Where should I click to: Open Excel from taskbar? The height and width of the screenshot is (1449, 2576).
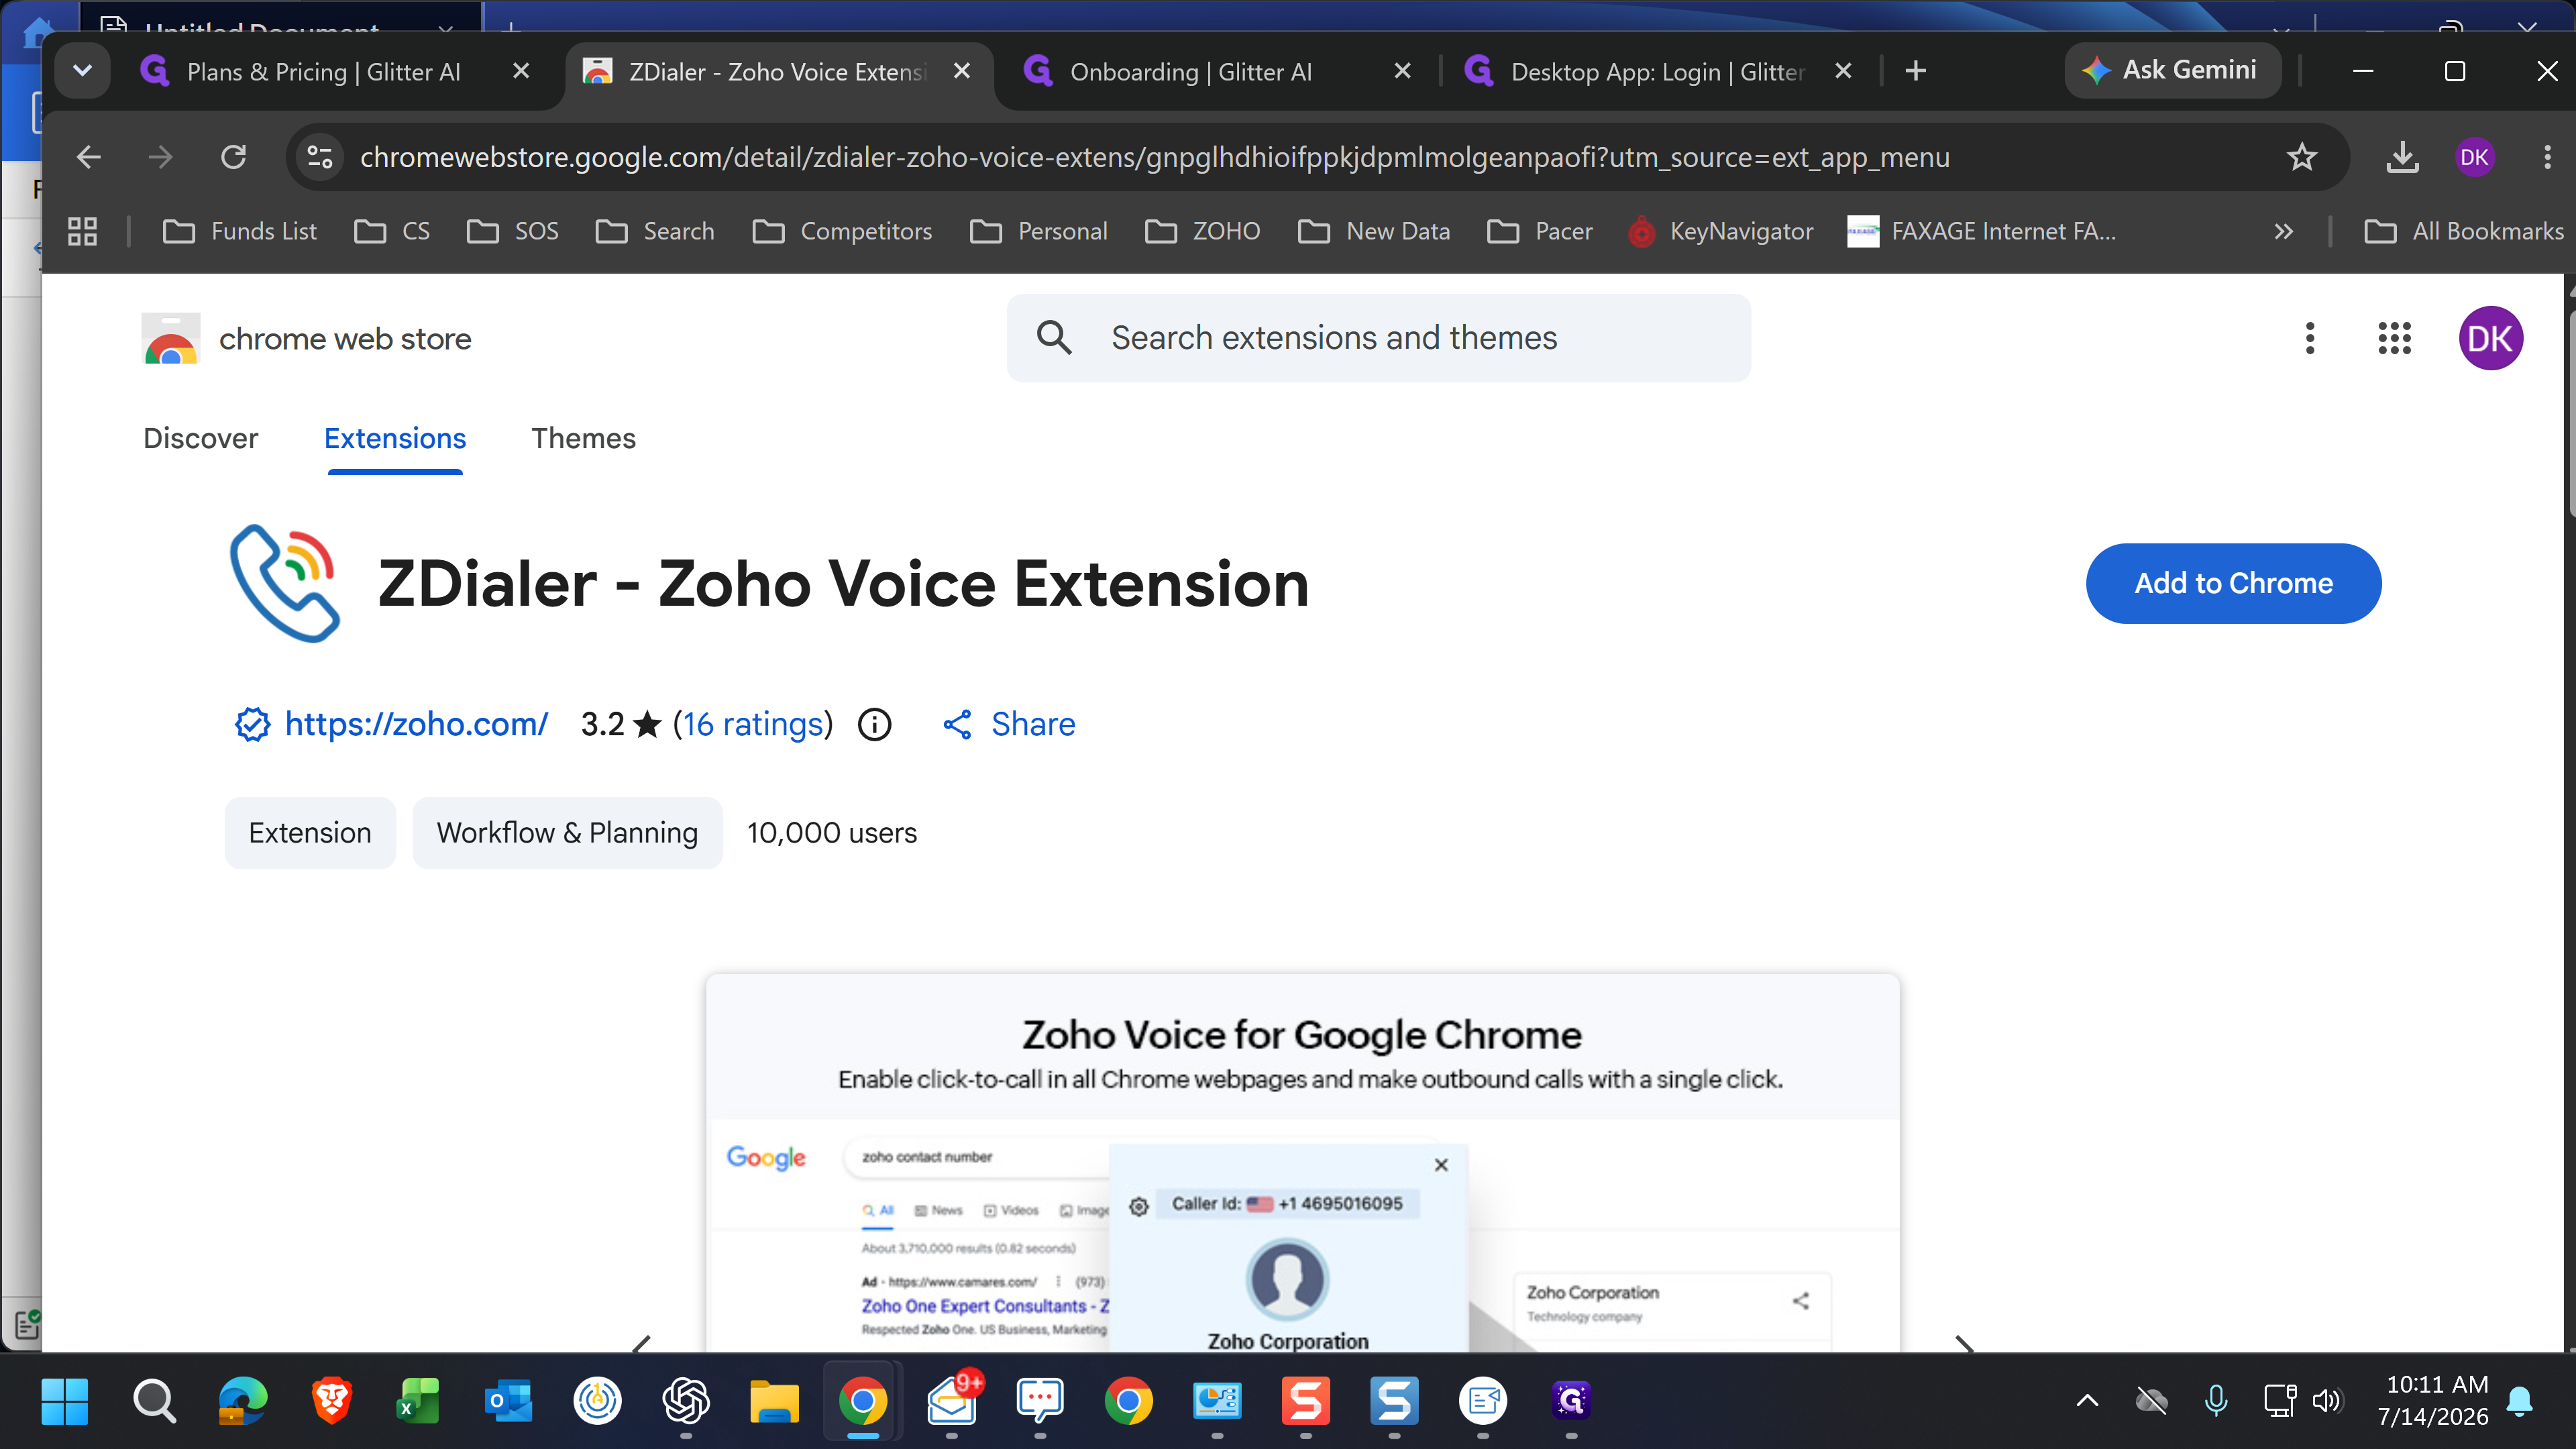pyautogui.click(x=419, y=1401)
